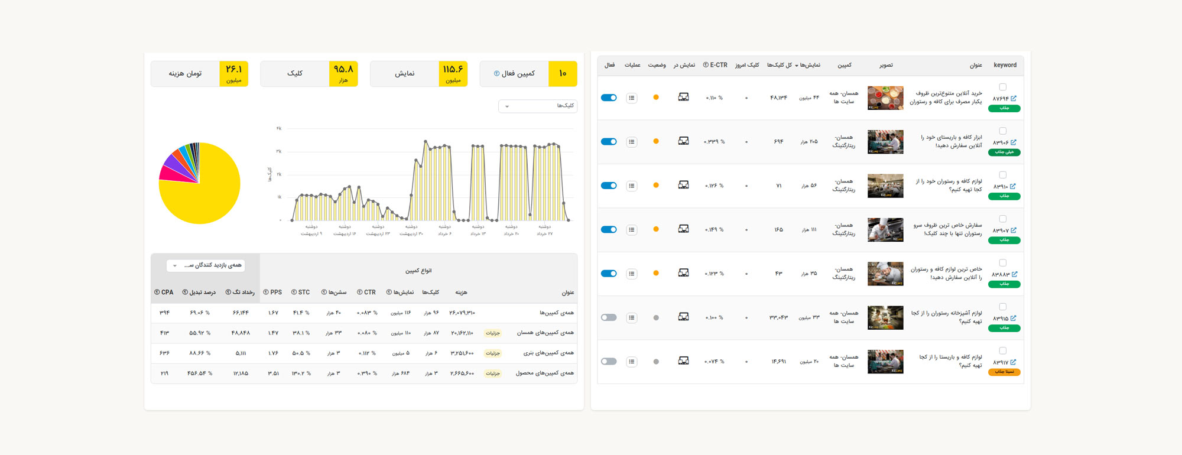Click the operations list icon for ad 83906

tap(632, 142)
